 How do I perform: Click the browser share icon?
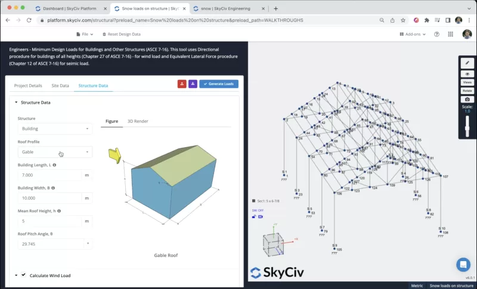(392, 20)
